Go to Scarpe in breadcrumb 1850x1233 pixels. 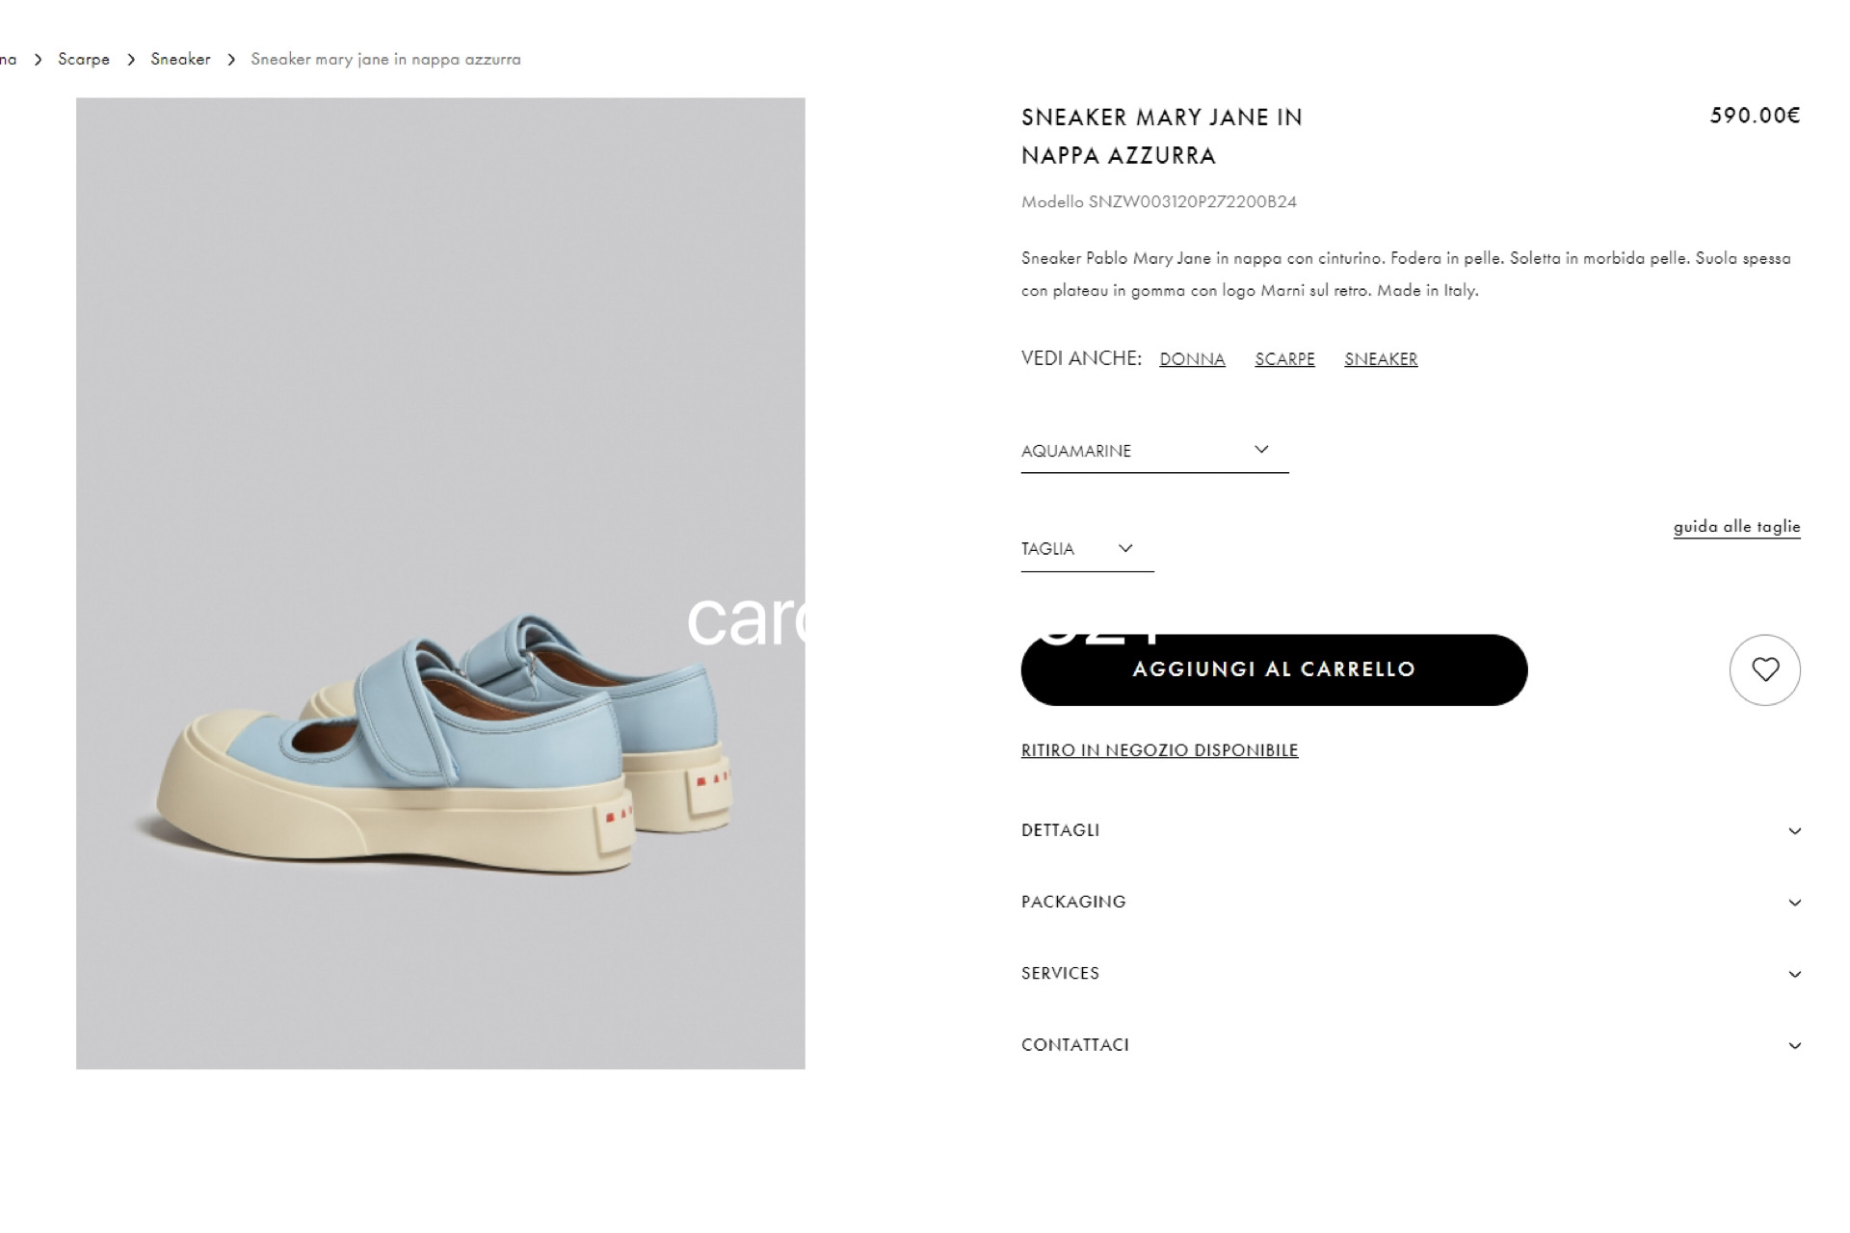point(84,60)
